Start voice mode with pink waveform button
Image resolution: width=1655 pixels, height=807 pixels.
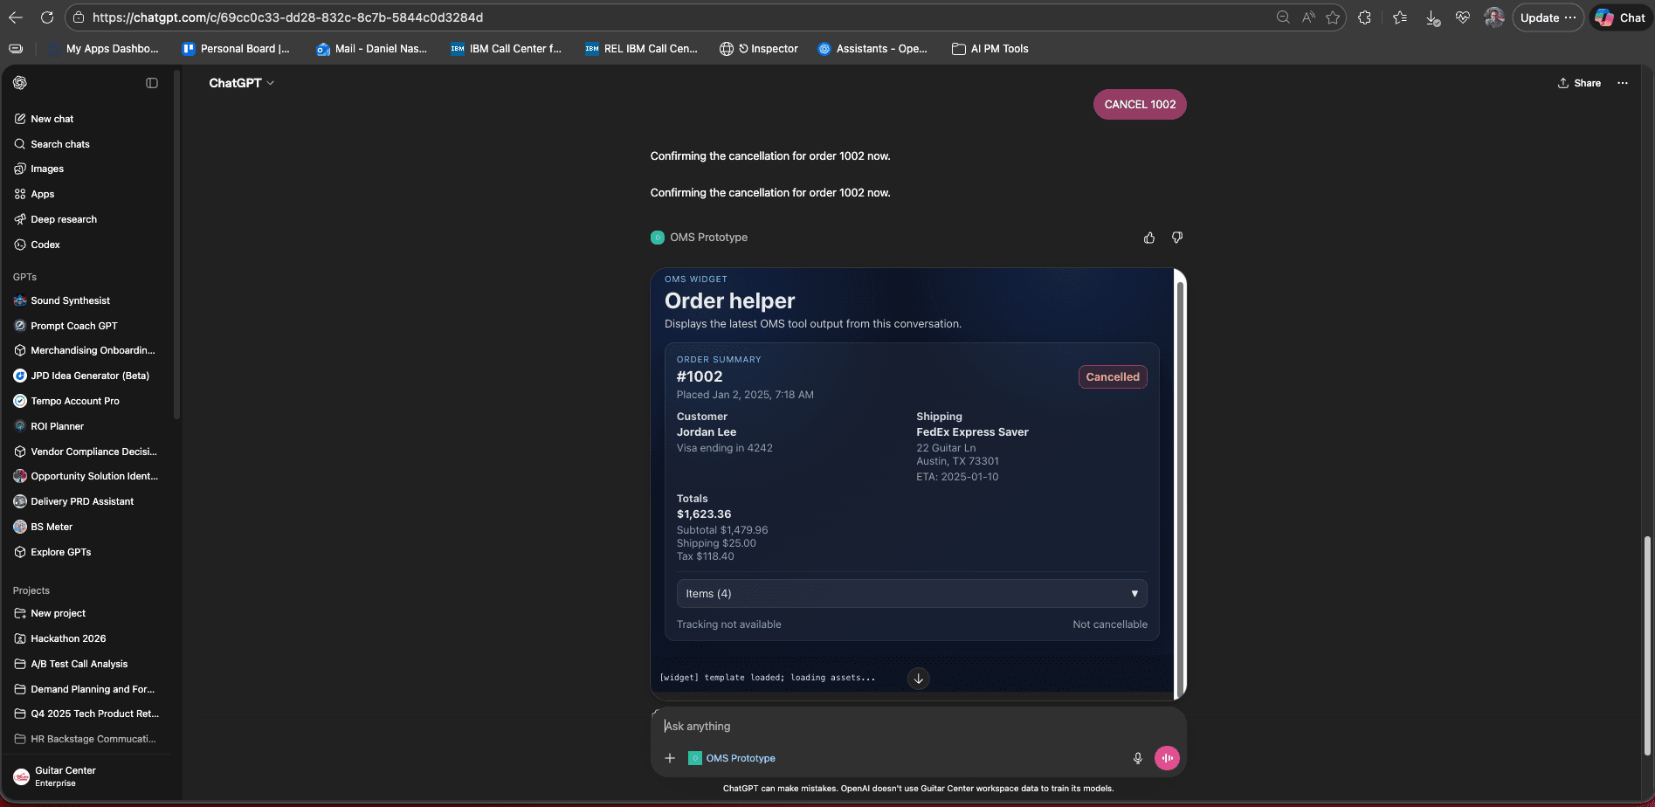(1167, 758)
